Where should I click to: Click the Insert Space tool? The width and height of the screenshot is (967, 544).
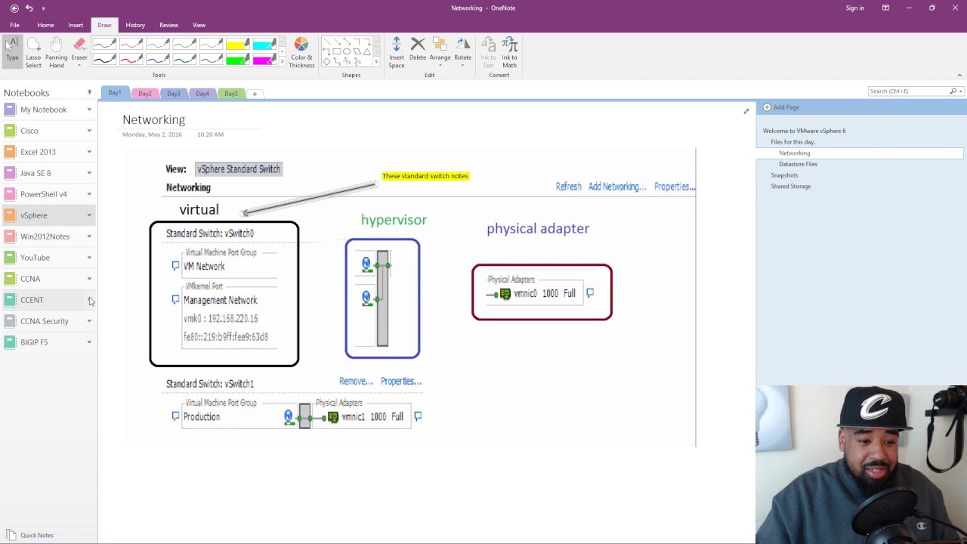click(x=397, y=53)
